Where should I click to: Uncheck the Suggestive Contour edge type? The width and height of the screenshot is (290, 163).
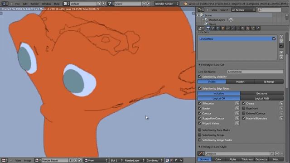(x=200, y=118)
